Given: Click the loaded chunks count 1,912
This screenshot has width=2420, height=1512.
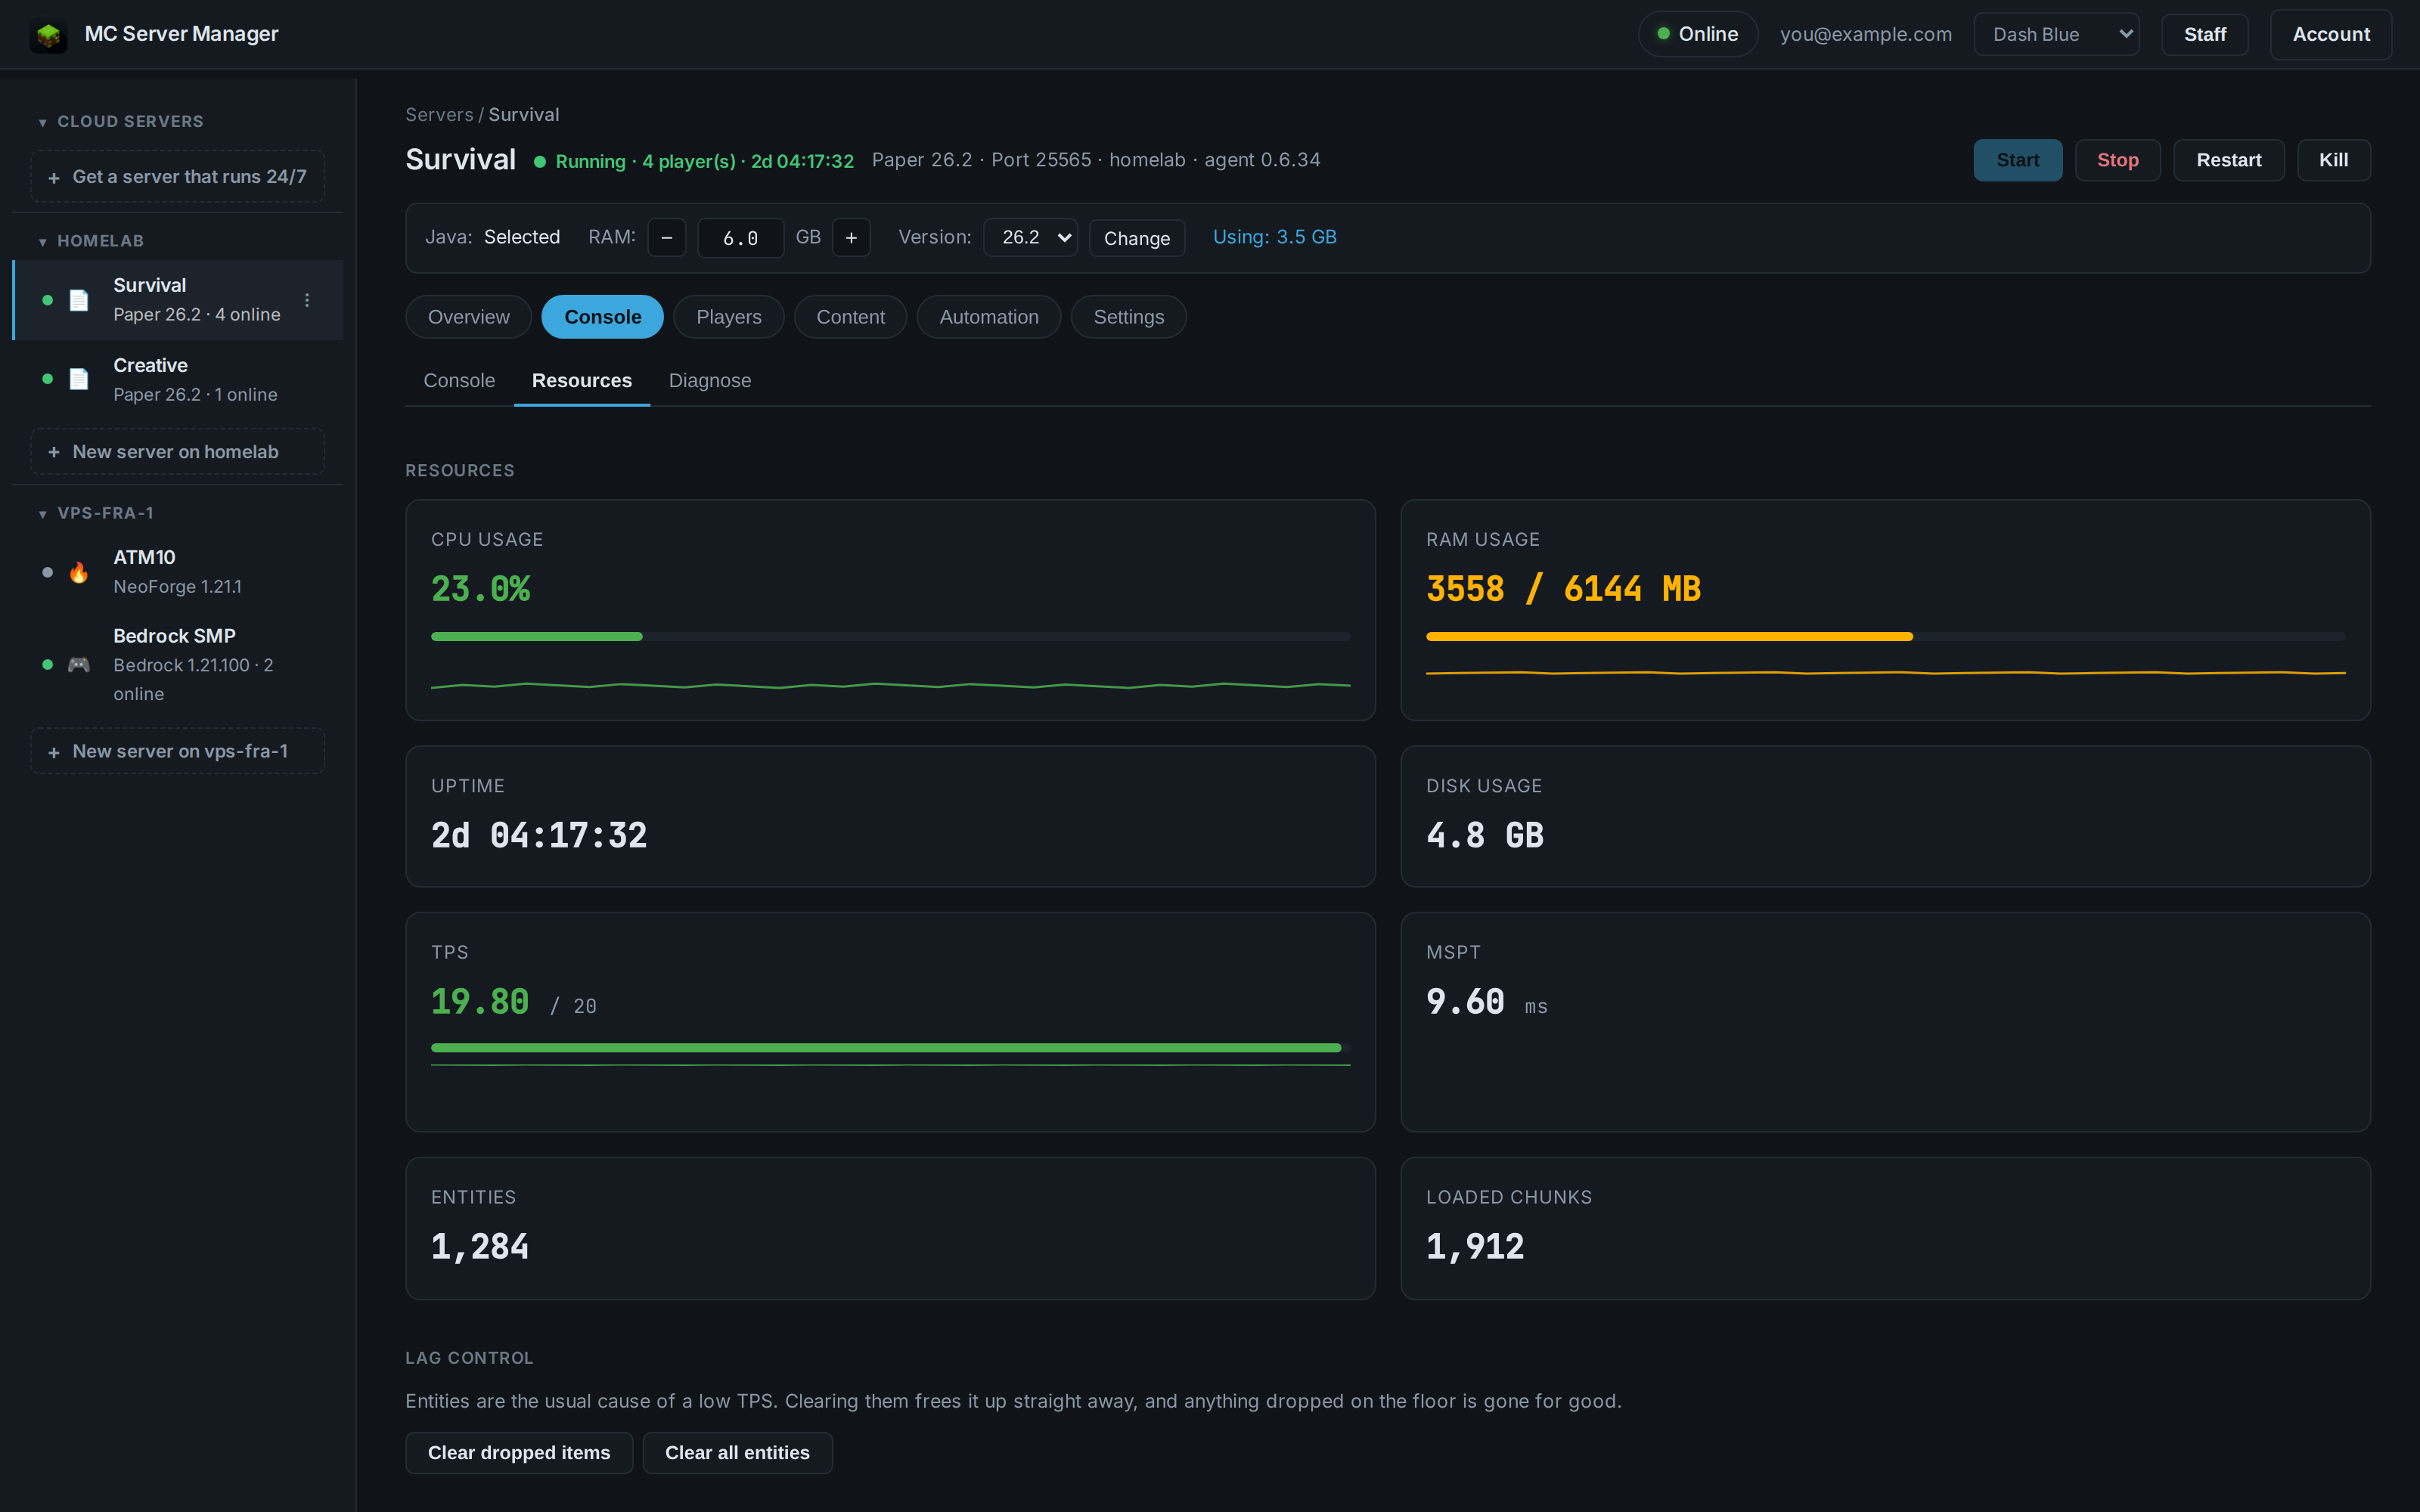Looking at the screenshot, I should click(x=1475, y=1247).
